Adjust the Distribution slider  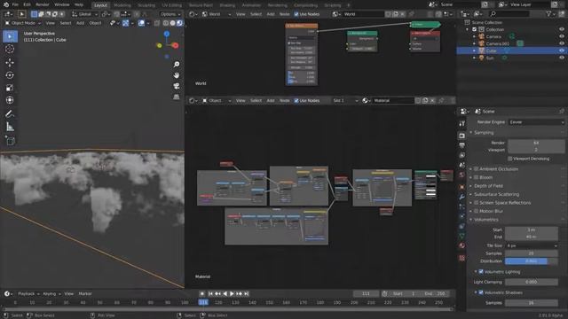tap(532, 261)
